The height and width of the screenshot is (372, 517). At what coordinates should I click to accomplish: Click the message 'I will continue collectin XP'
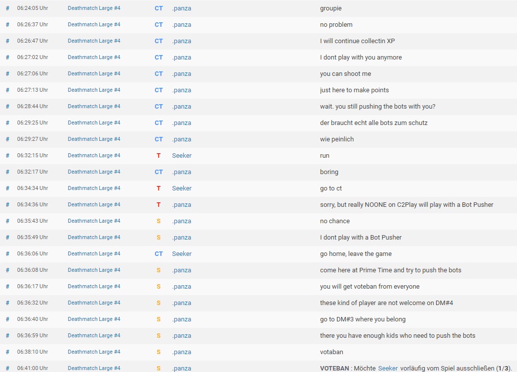coord(357,41)
